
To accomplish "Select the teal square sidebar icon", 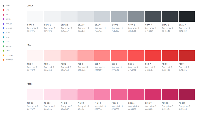I will coord(3,42).
